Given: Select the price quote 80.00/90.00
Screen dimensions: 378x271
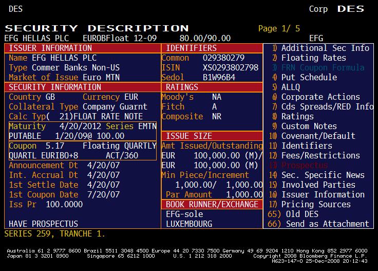Looking at the screenshot, I should click(205, 38).
